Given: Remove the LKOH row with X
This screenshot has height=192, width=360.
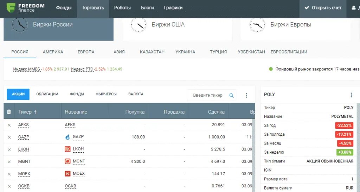Looking at the screenshot, I should pyautogui.click(x=9, y=149).
